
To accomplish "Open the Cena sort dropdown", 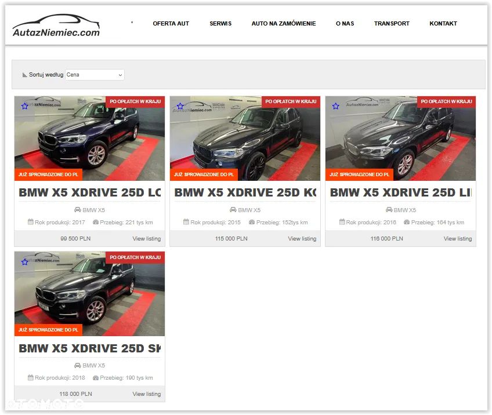I will click(x=95, y=75).
